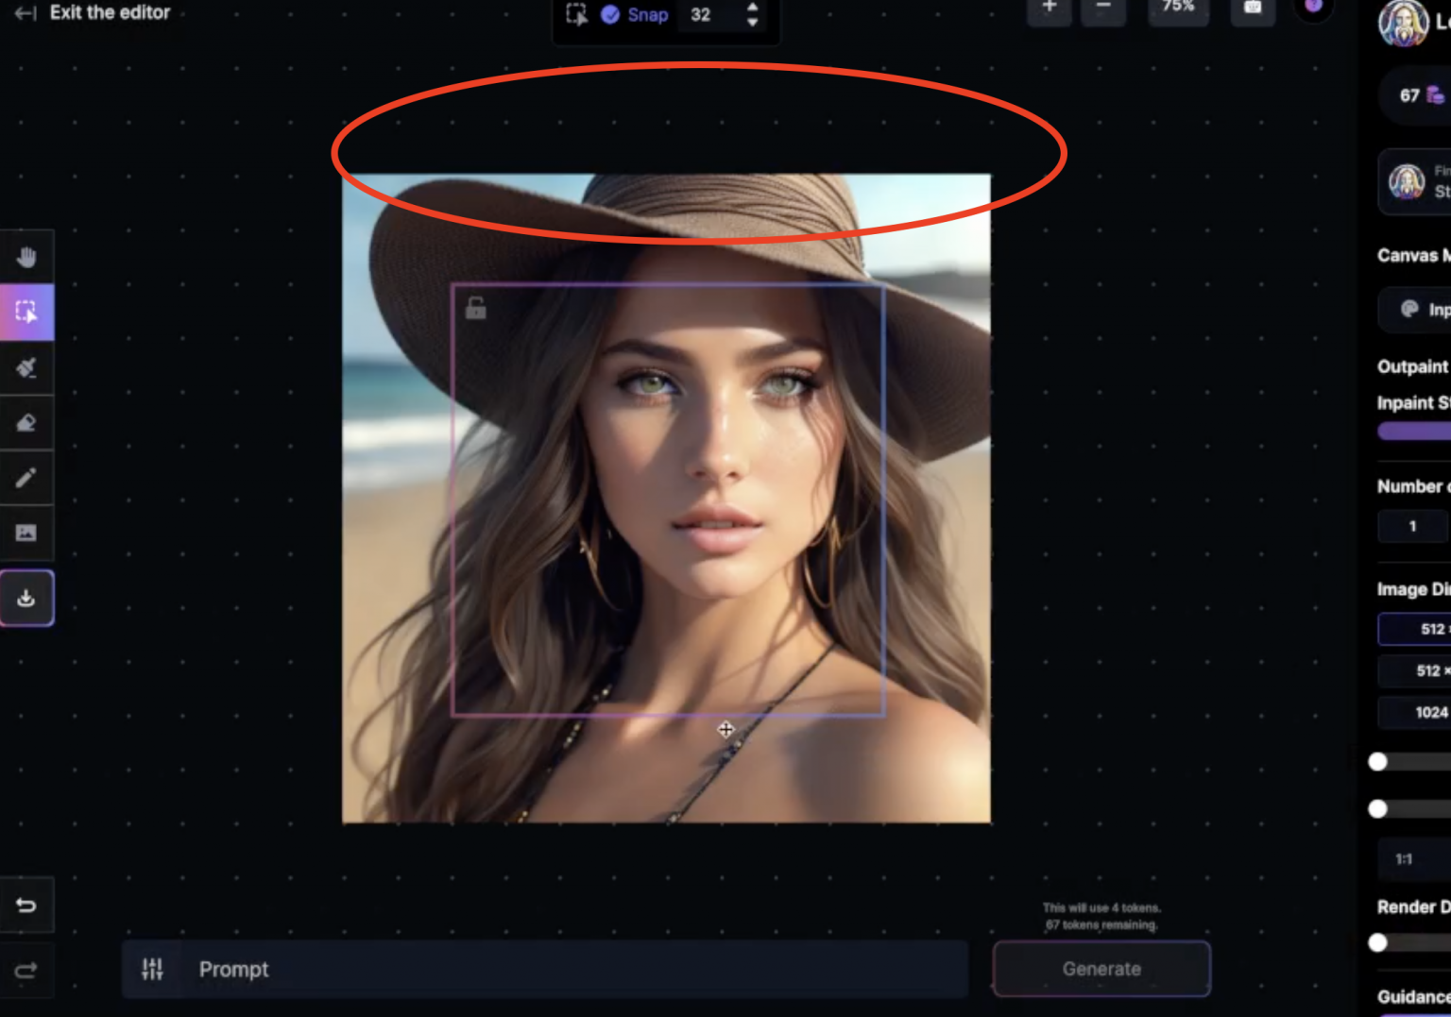Click the Redo arrow icon
The image size is (1451, 1017).
tap(26, 971)
